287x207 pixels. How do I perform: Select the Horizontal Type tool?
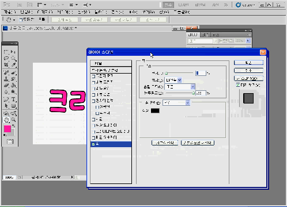point(13,99)
